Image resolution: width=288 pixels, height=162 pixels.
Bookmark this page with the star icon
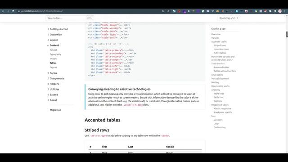168,11
